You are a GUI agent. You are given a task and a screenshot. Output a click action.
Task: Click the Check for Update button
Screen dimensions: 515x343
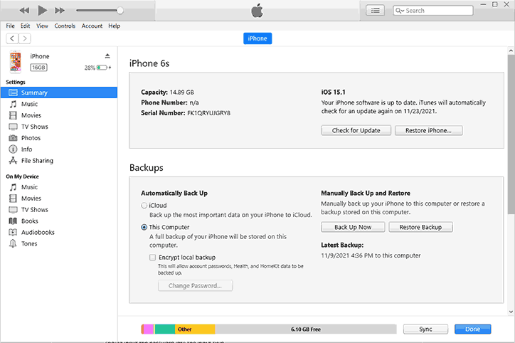[356, 130]
